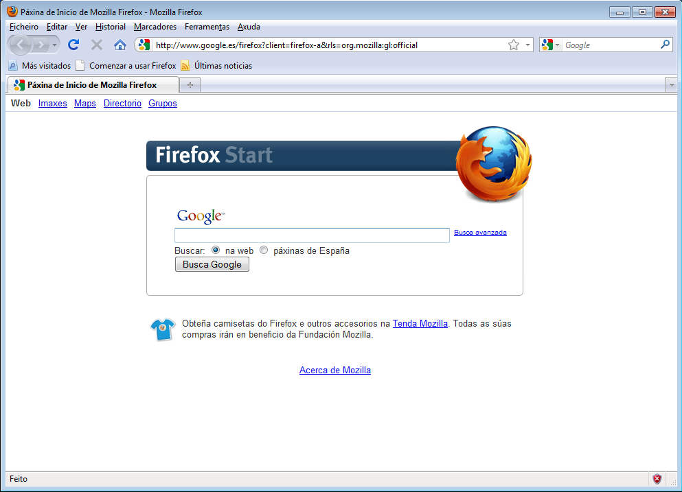Select the na web radio button

point(215,250)
